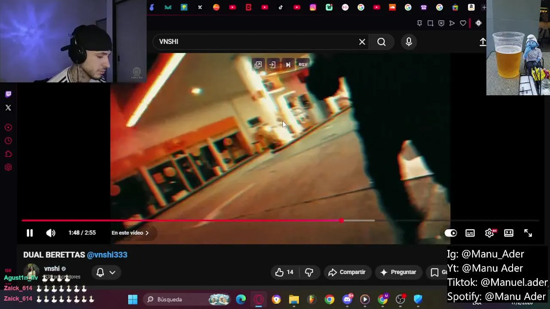Switch to theater mode view
The height and width of the screenshot is (309, 550).
tap(509, 233)
